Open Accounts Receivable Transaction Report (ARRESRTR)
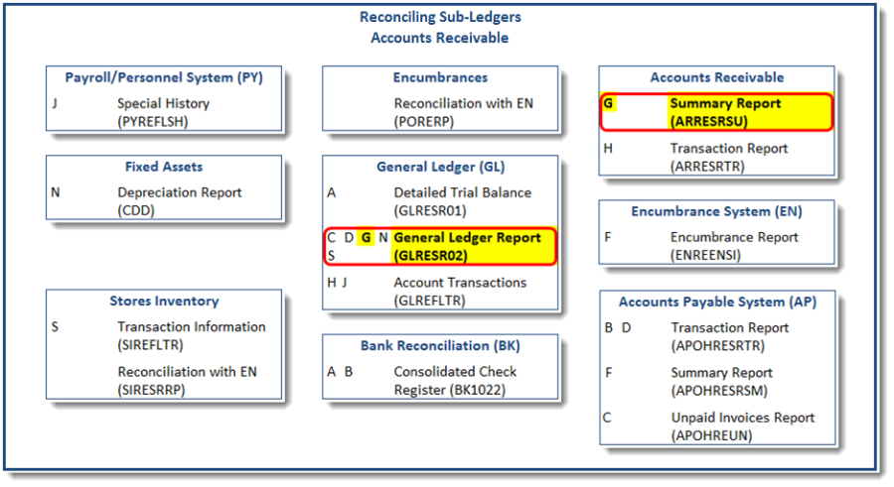This screenshot has width=894, height=487. tap(728, 157)
